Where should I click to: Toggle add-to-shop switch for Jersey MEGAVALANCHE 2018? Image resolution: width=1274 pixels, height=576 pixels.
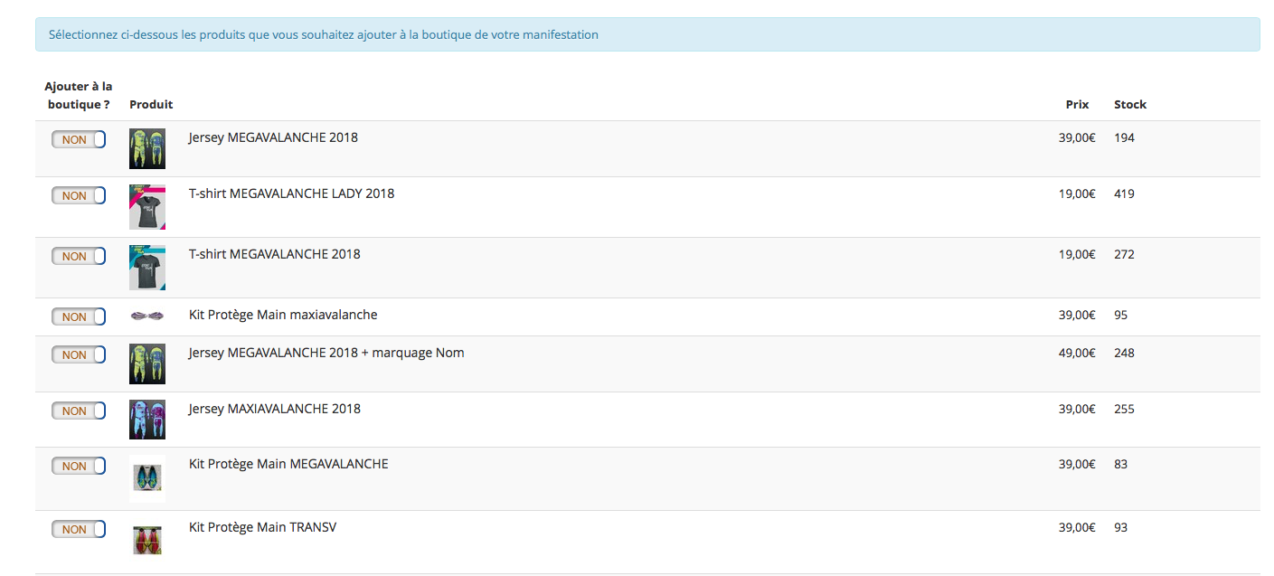[x=79, y=139]
